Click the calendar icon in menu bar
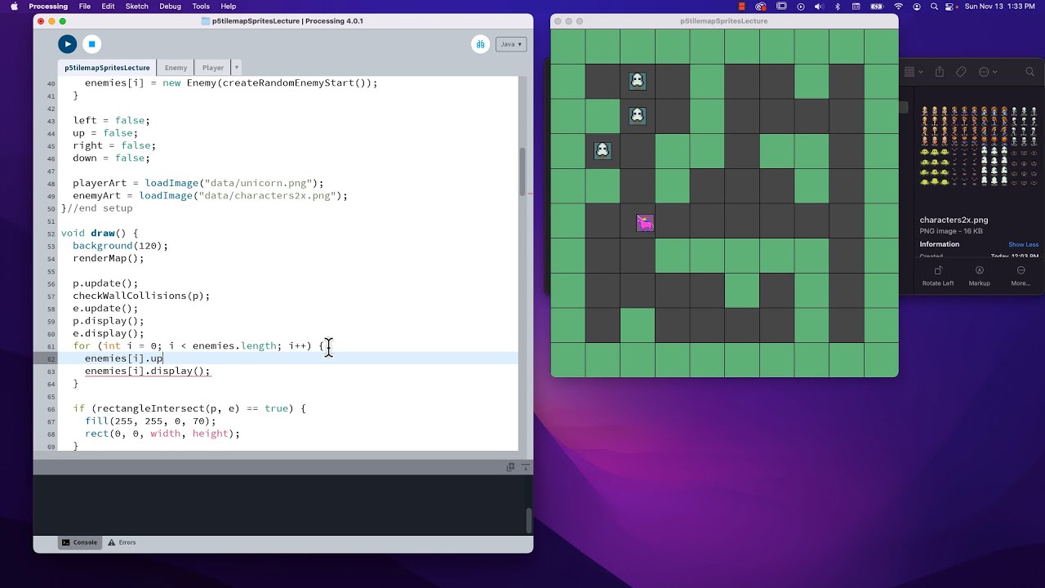 coord(856,7)
